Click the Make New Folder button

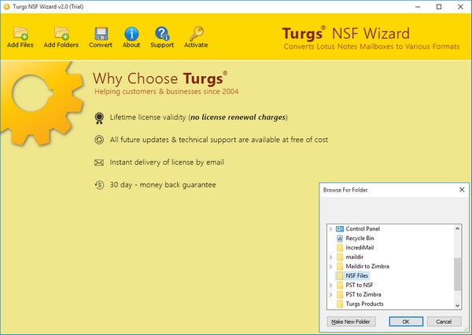point(351,322)
